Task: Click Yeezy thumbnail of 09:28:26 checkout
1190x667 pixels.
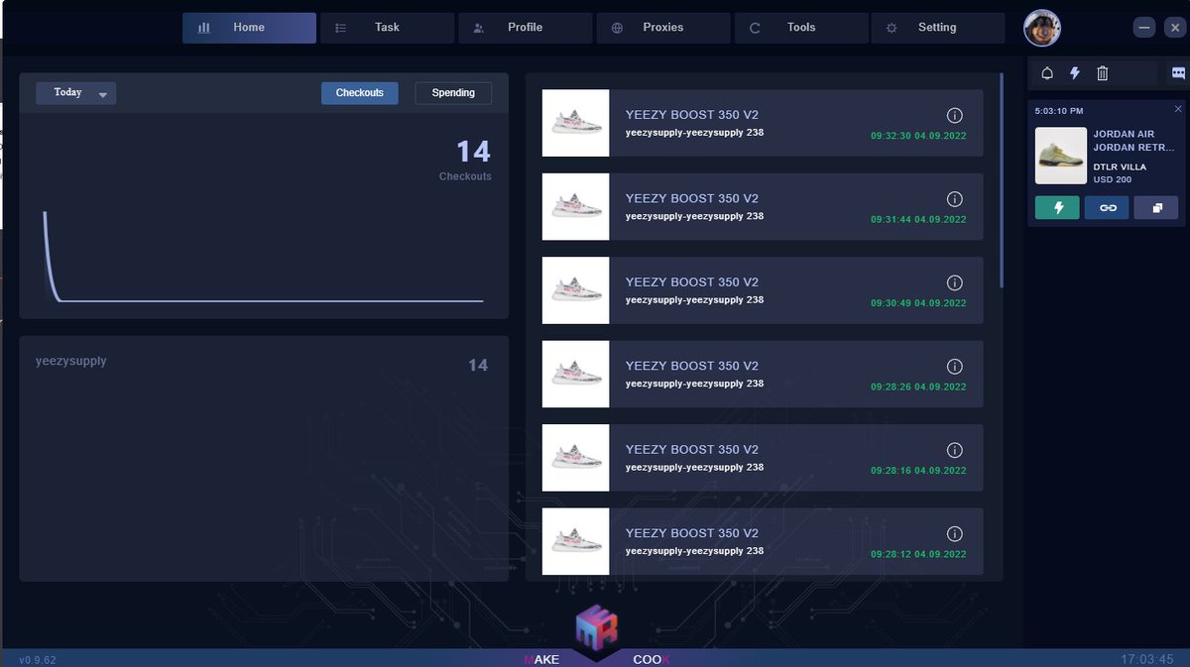Action: [x=575, y=374]
